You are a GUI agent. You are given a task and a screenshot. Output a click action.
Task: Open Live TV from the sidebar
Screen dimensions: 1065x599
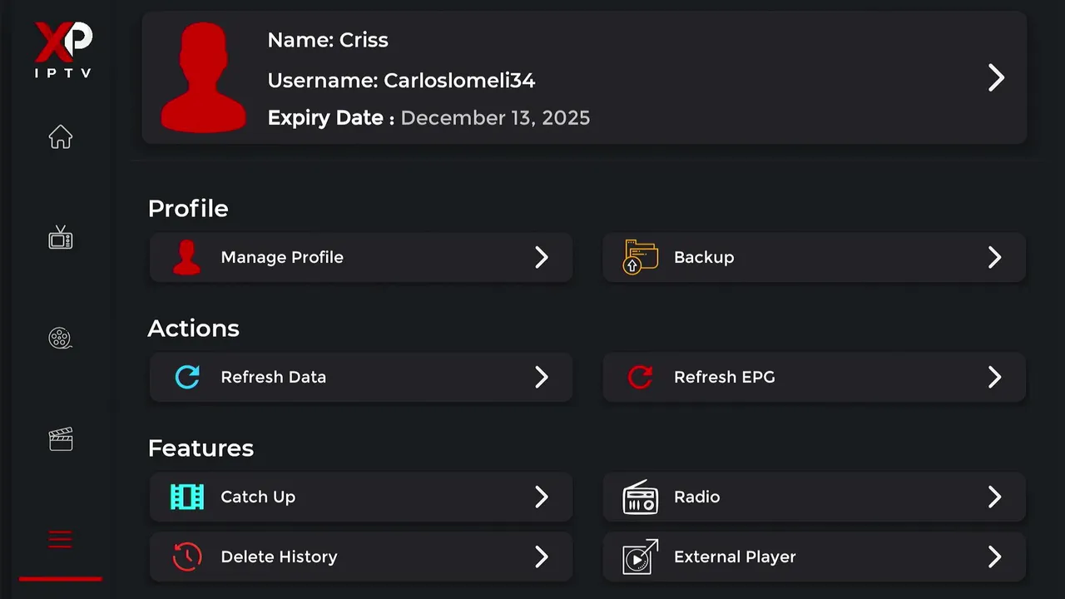61,238
